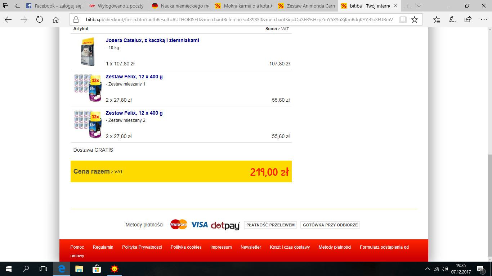Switch to Nauka niemieckiego tab

coord(180,6)
